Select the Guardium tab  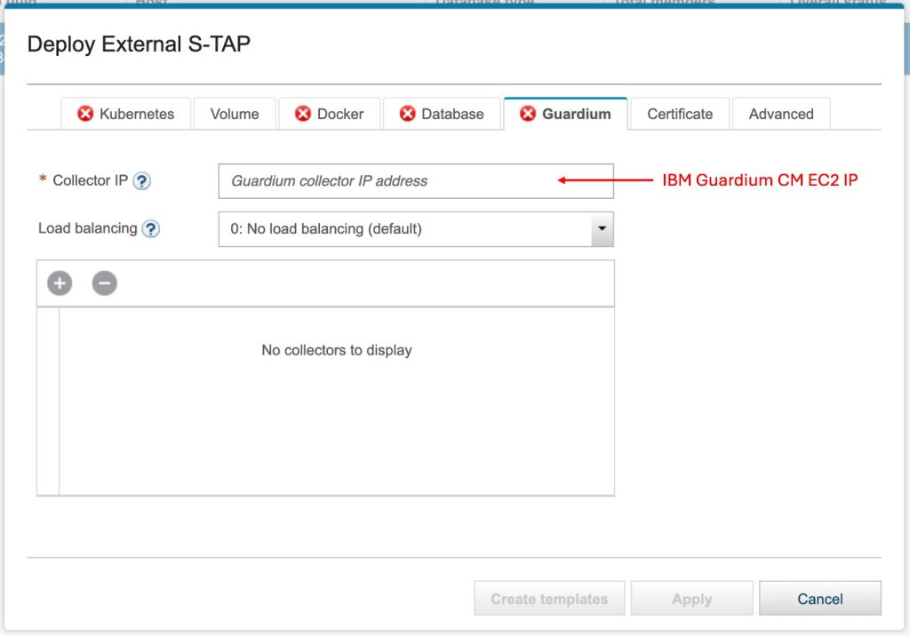[565, 114]
